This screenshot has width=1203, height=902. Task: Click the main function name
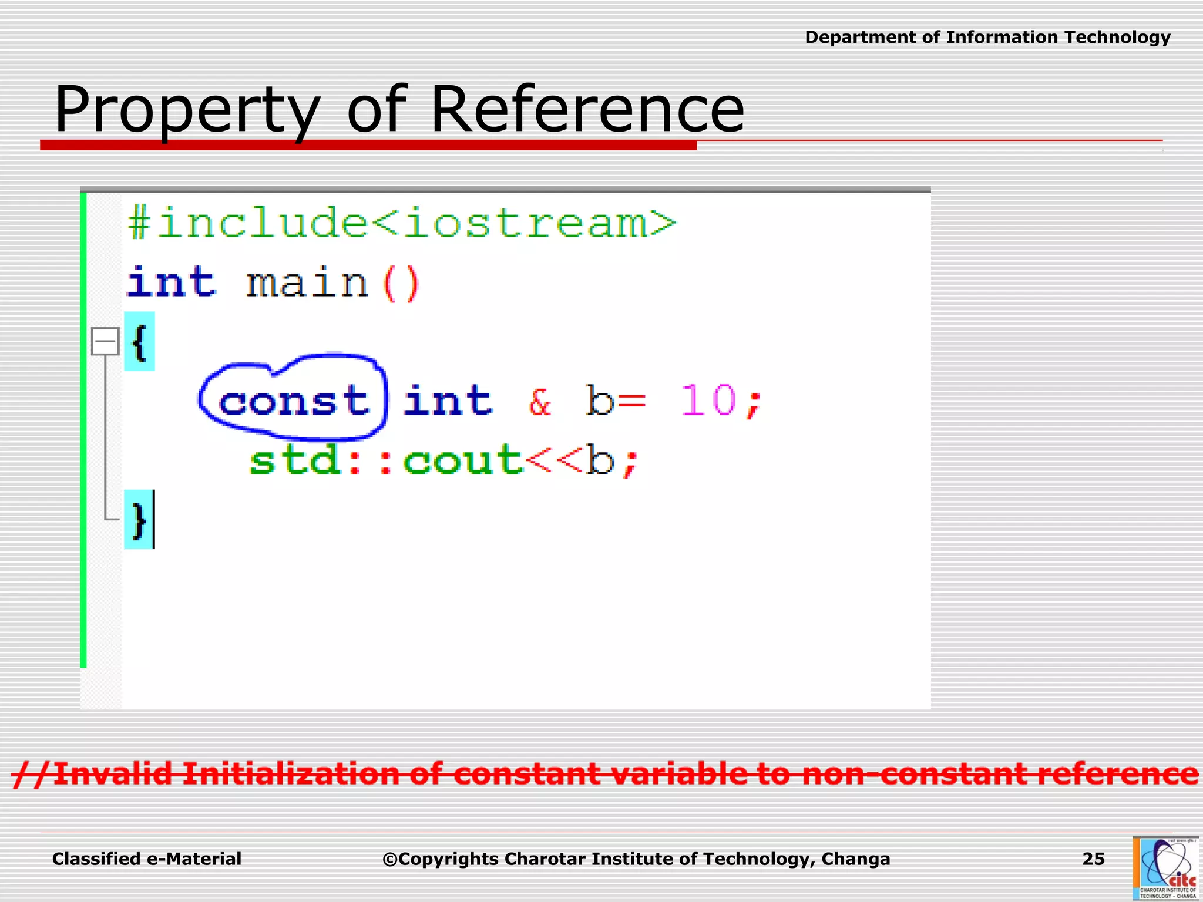pyautogui.click(x=307, y=283)
